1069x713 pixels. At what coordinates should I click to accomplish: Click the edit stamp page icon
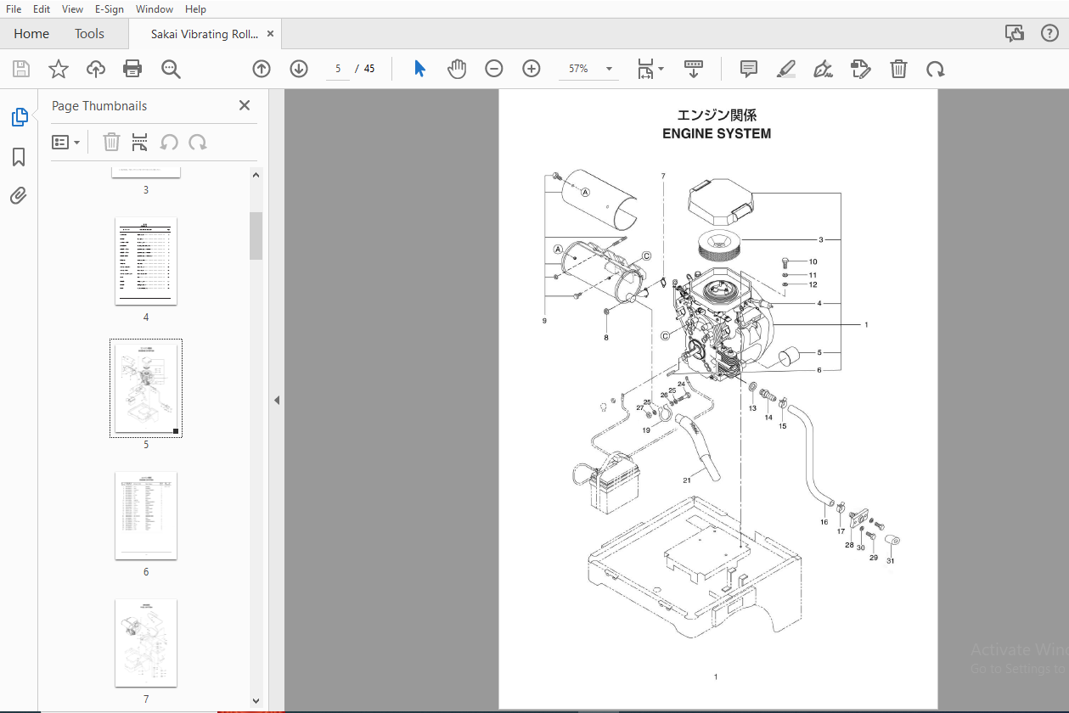click(861, 69)
